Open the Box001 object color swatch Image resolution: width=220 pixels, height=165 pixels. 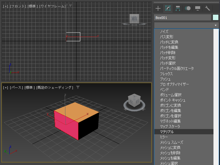pyautogui.click(x=216, y=18)
